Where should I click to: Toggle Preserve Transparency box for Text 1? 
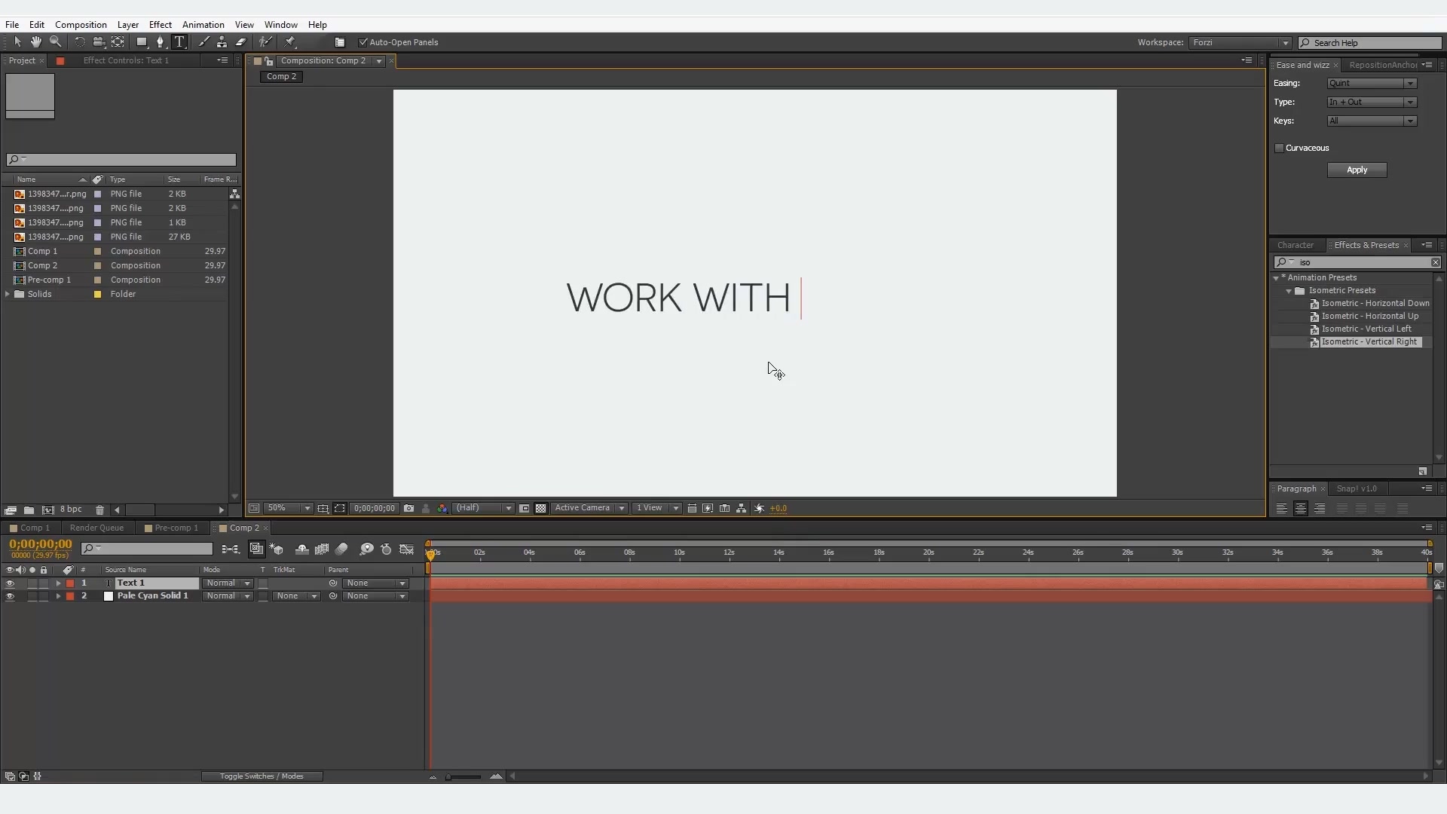263,583
